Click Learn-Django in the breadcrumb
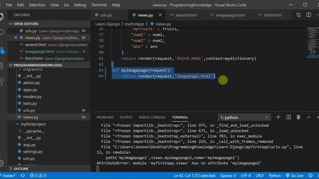The height and width of the screenshot is (179, 319). click(x=108, y=24)
